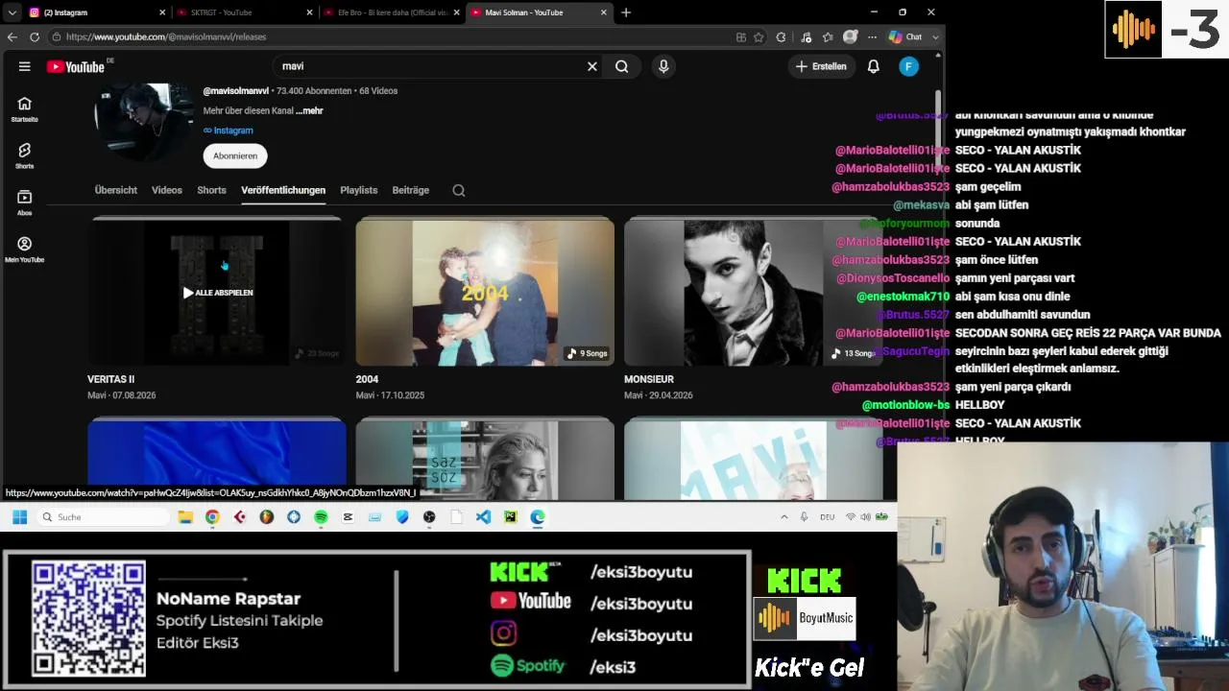Click the Abonnieren subscribe button
This screenshot has height=691, width=1229.
235,155
